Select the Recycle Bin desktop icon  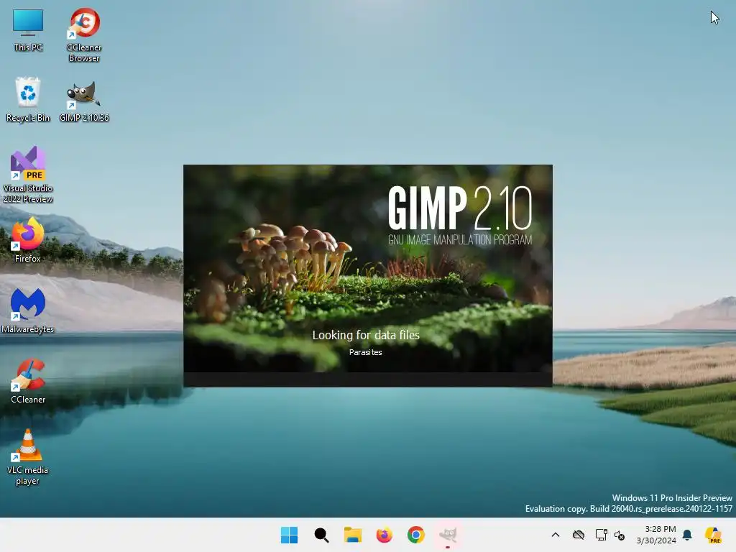coord(28,100)
